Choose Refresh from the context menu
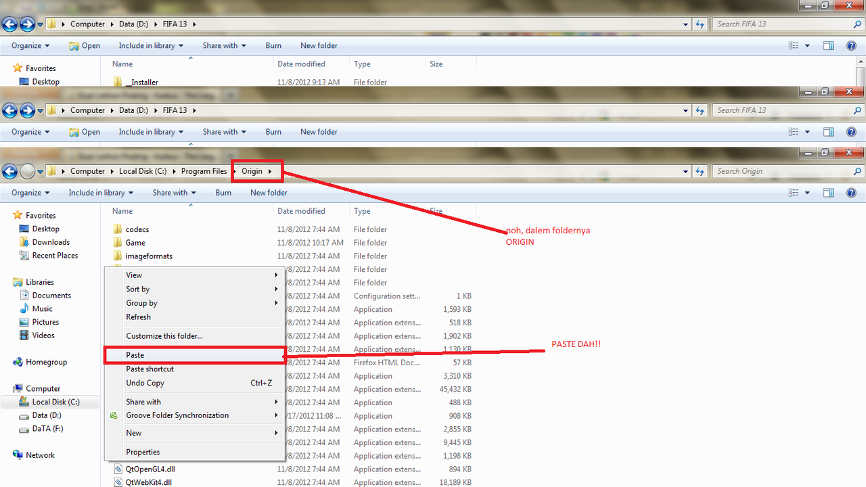This screenshot has height=487, width=866. click(194, 317)
